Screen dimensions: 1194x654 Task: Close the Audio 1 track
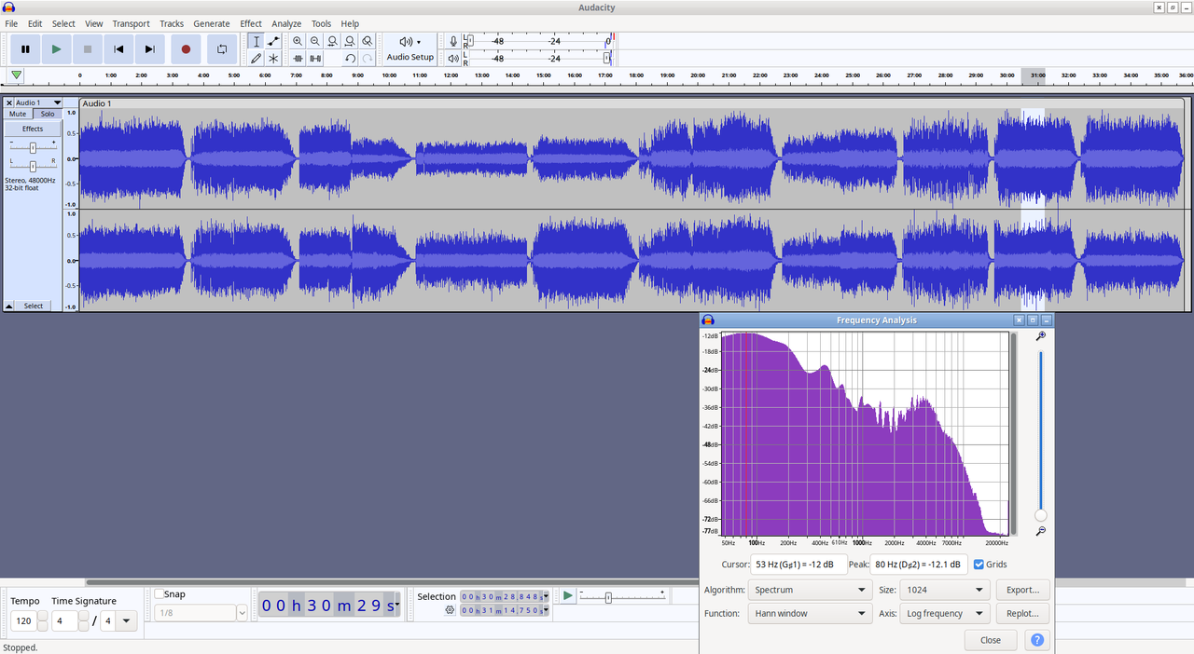9,102
